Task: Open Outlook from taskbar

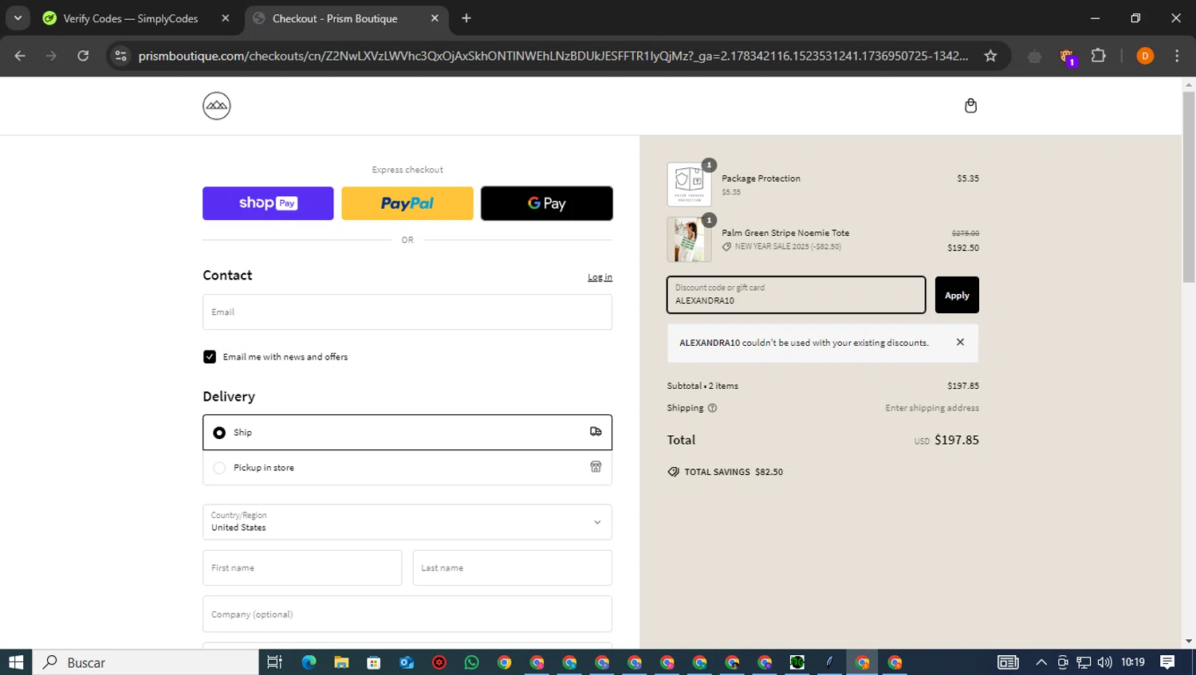Action: tap(407, 662)
